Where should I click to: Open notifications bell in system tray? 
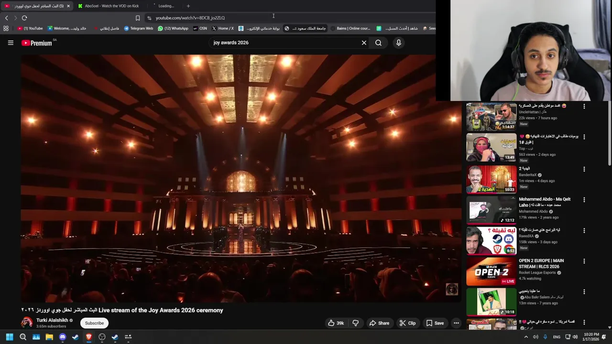[604, 337]
